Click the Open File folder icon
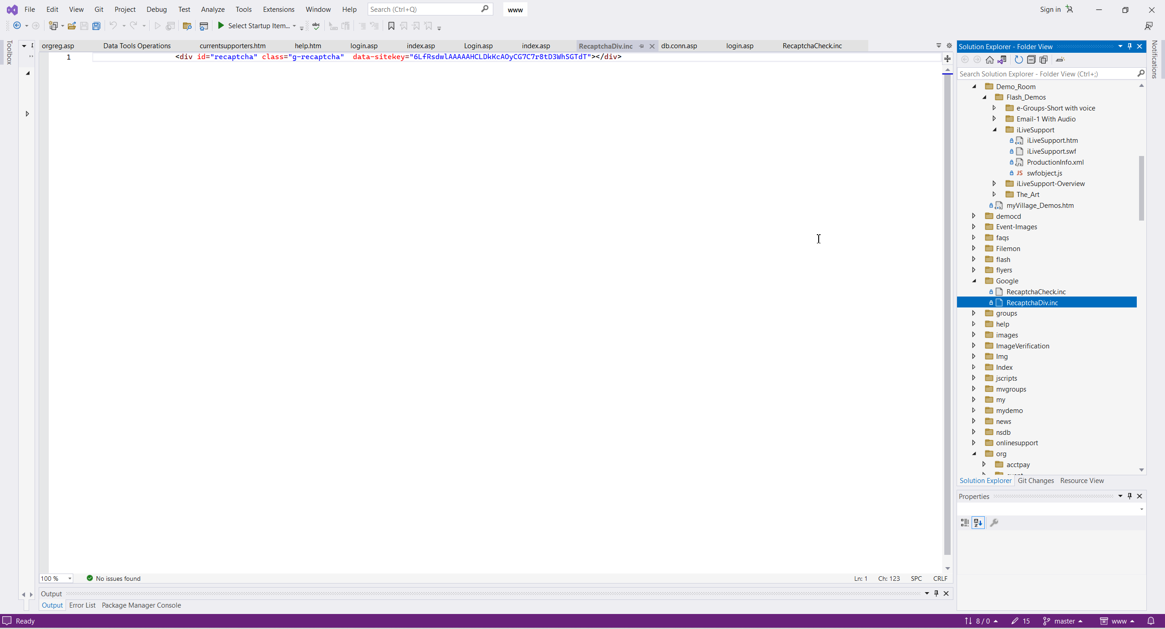Screen dimensions: 1165x629 tap(71, 26)
